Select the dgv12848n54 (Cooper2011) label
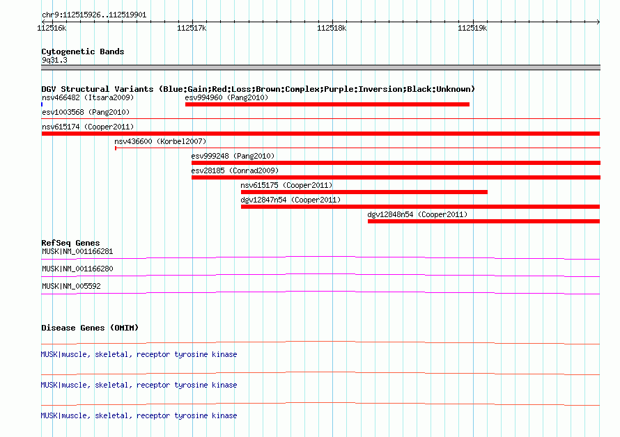The width and height of the screenshot is (620, 437). point(417,214)
